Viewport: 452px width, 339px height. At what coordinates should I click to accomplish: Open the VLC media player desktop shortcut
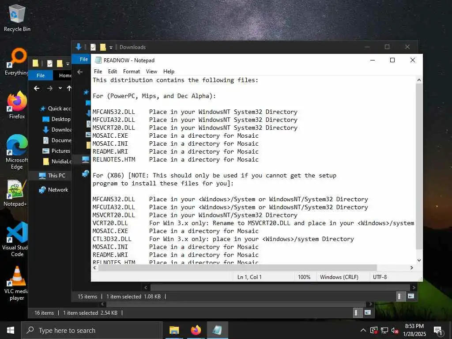coord(17,283)
